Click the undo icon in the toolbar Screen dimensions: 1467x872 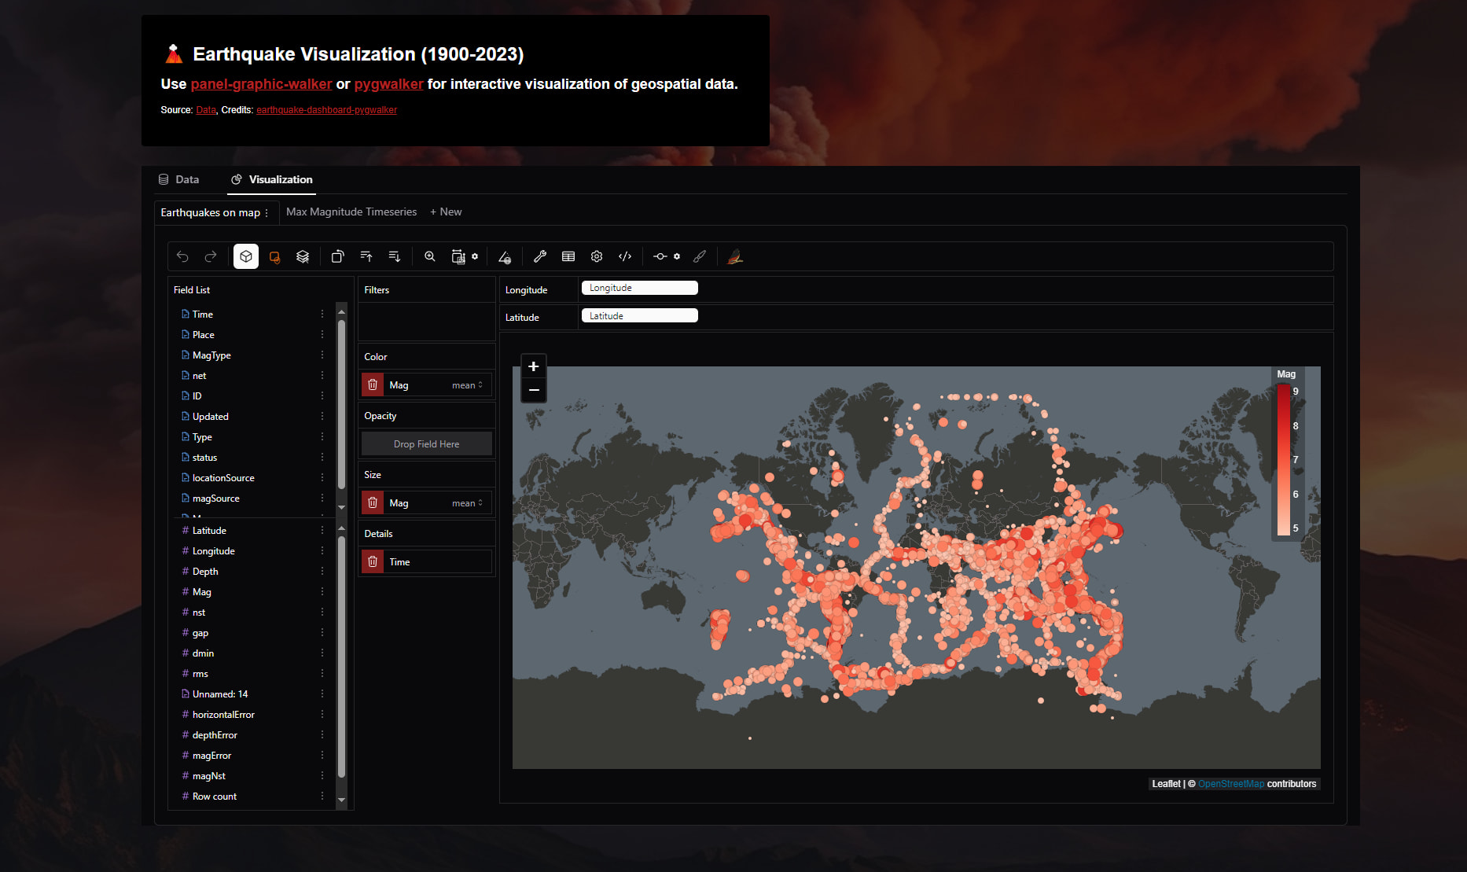[183, 256]
